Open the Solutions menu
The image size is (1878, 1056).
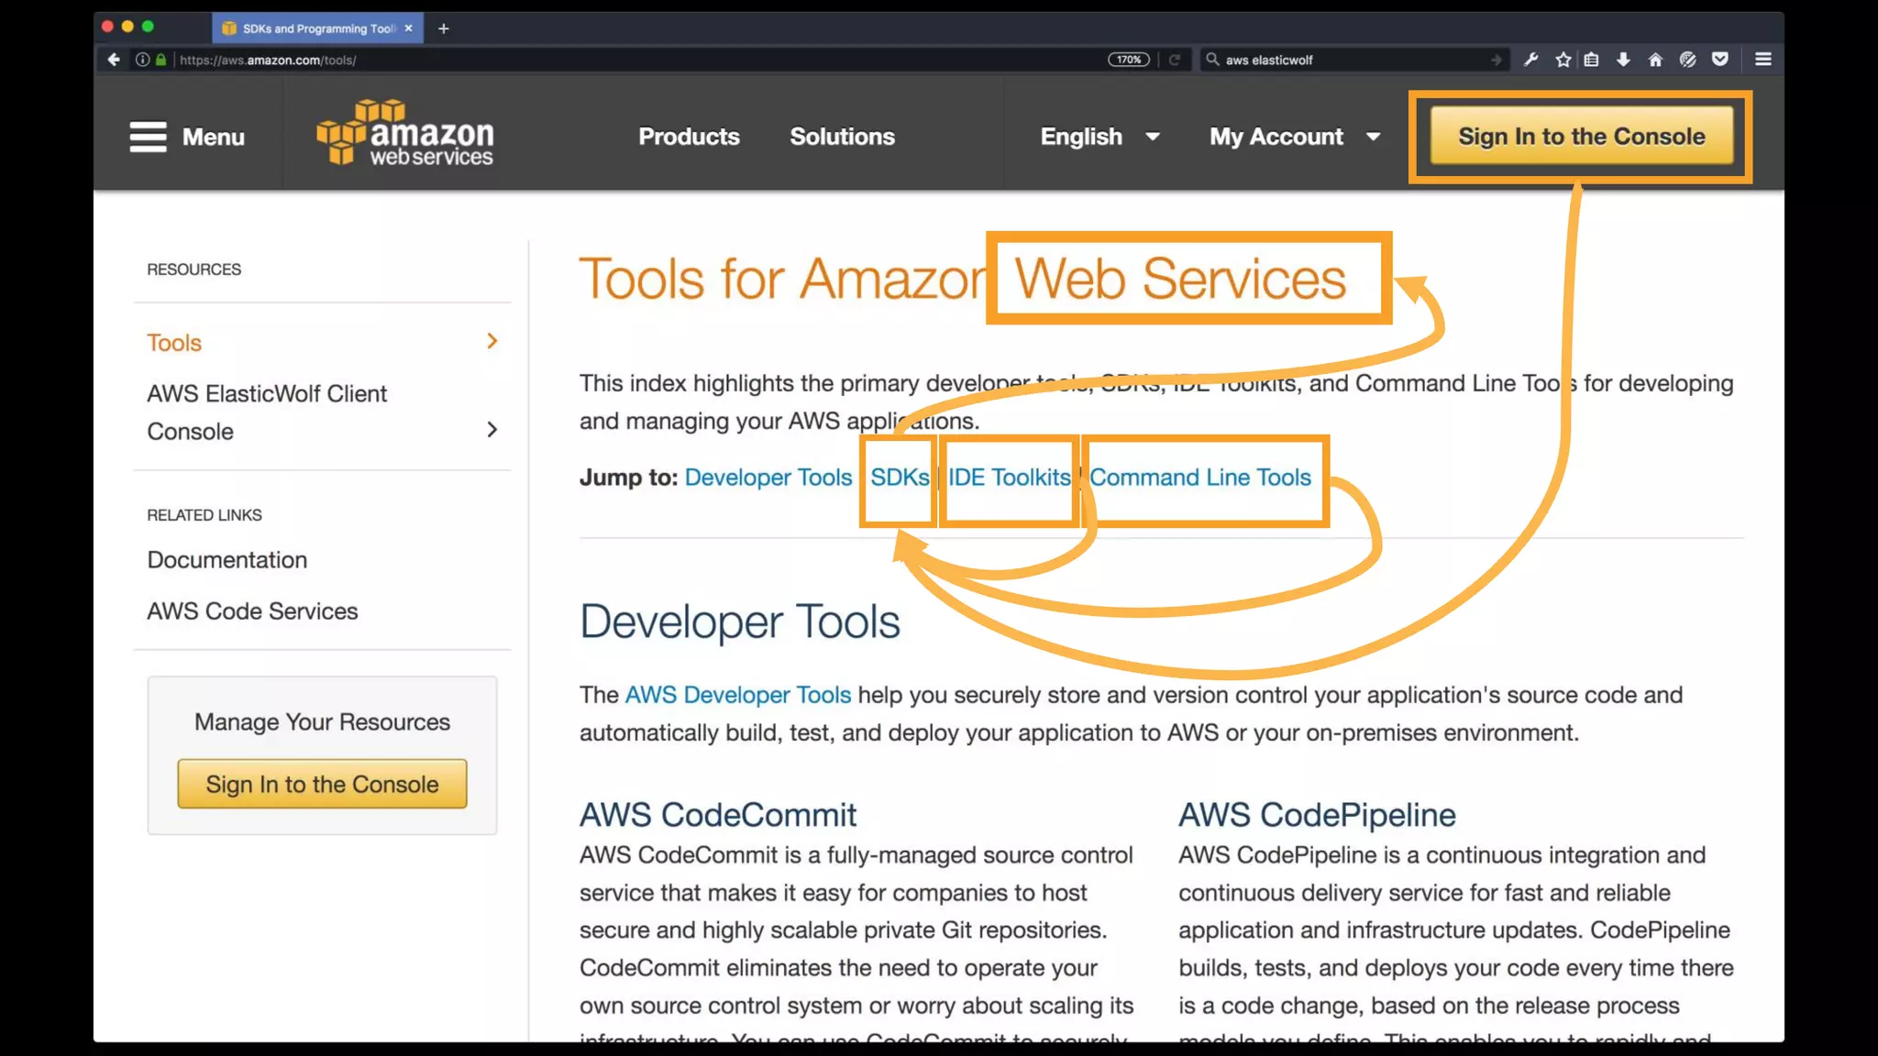pos(842,137)
